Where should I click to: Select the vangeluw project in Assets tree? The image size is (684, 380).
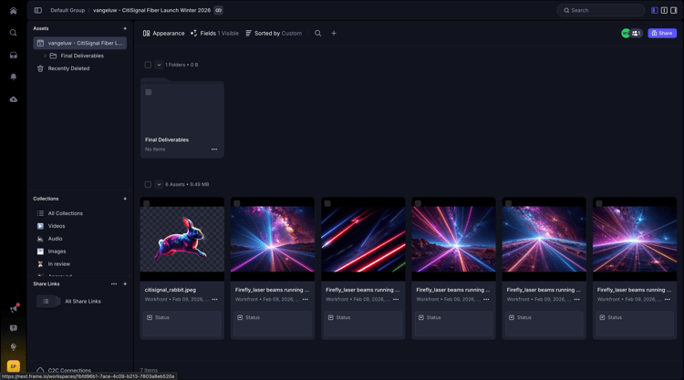[x=80, y=43]
